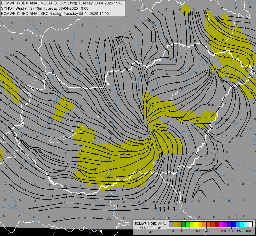Click the cyan legend swatch after 250
Screen dimensions: 256x236
pos(242,224)
